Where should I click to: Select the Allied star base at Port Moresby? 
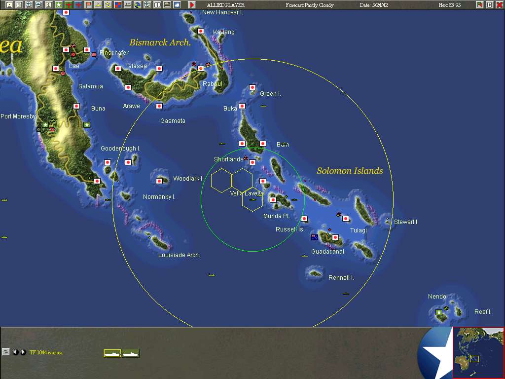tap(45, 125)
